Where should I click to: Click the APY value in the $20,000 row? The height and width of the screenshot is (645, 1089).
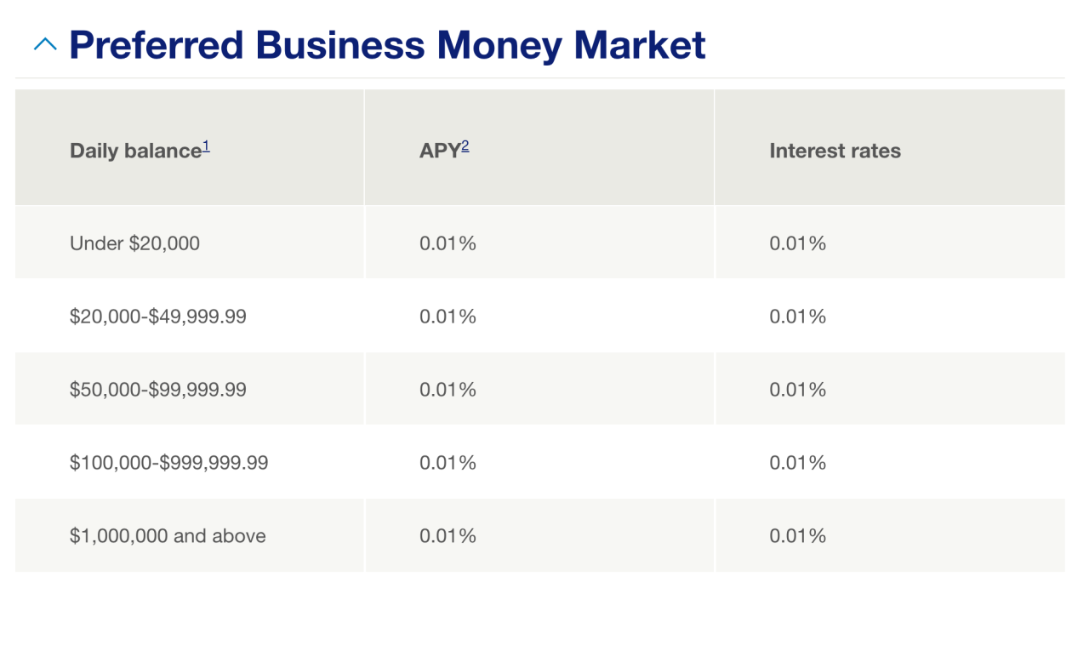447,316
